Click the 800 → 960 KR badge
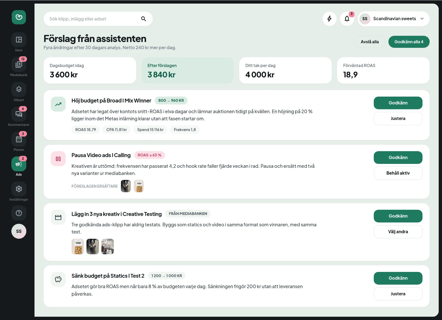442x320 pixels. [x=171, y=101]
